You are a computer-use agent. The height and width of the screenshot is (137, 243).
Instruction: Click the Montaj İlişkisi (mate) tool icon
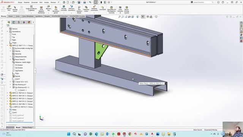pos(15,7)
